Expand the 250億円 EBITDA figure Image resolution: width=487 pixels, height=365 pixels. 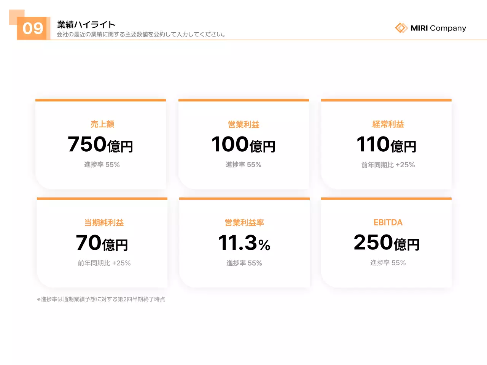(387, 243)
